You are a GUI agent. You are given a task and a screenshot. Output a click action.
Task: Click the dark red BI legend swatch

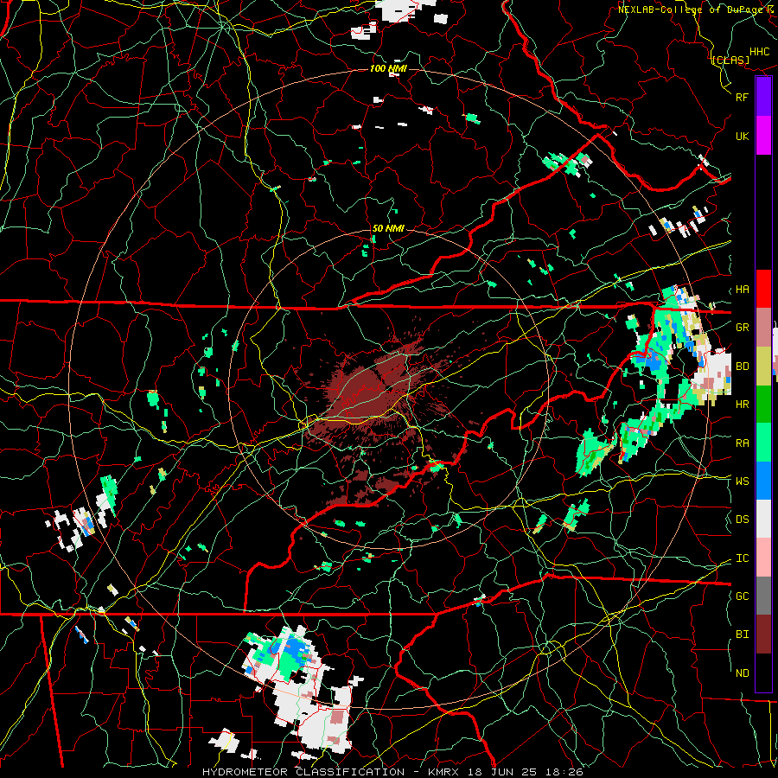pos(763,635)
